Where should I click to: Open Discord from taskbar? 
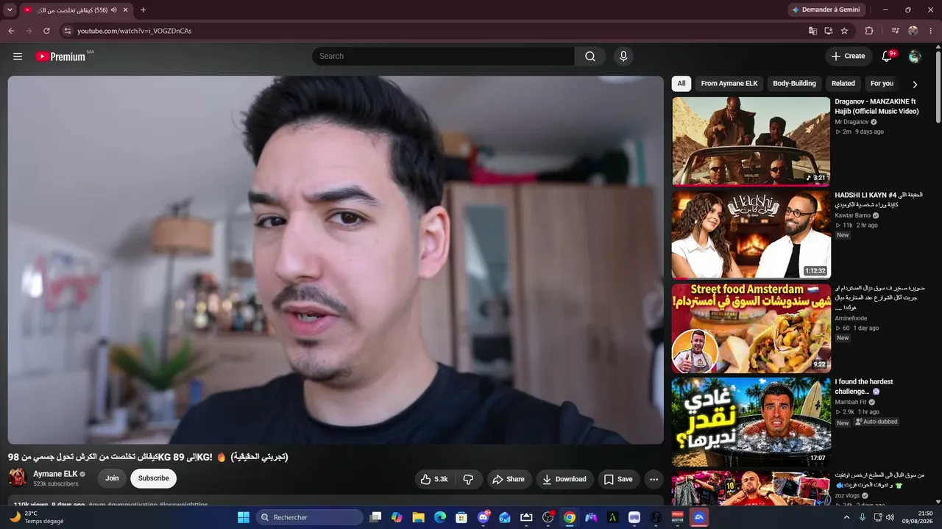pos(483,517)
